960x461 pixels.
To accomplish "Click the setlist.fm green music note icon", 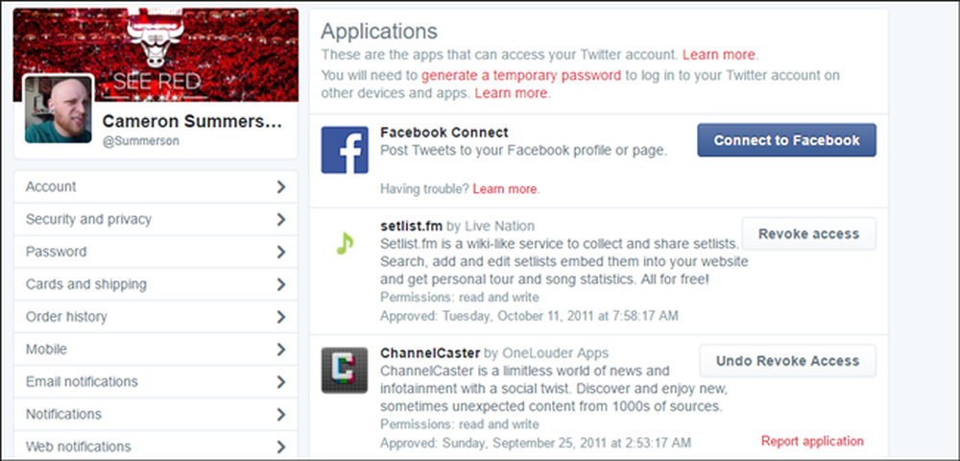I will [345, 244].
